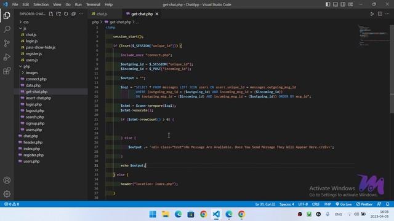Open the volume control in system tray

click(x=356, y=214)
